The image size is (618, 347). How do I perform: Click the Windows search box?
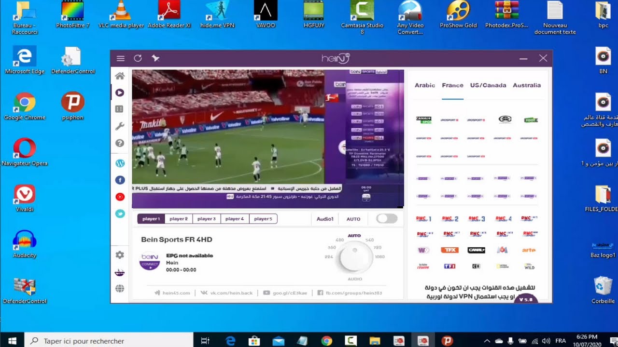coord(109,341)
